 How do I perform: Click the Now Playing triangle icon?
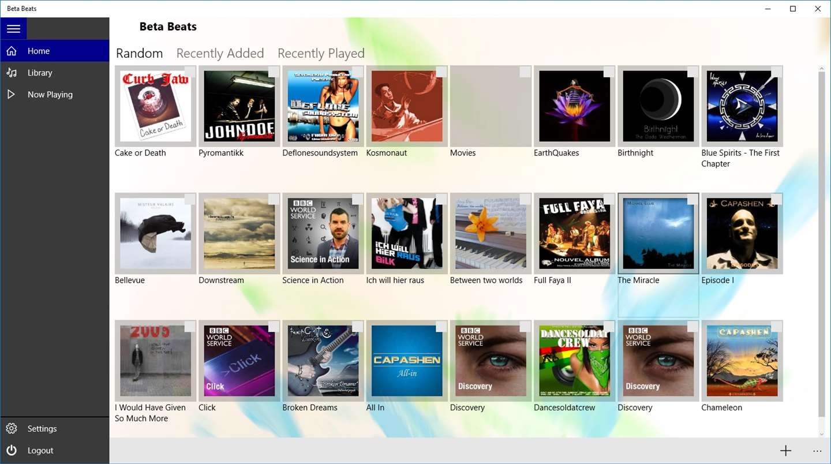coord(11,95)
